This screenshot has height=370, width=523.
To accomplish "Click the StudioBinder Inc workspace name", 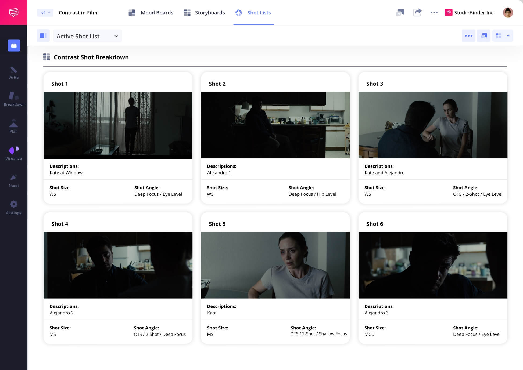I will point(474,12).
